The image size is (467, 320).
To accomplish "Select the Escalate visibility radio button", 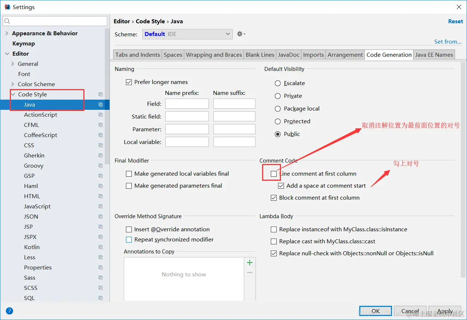I will pyautogui.click(x=278, y=83).
